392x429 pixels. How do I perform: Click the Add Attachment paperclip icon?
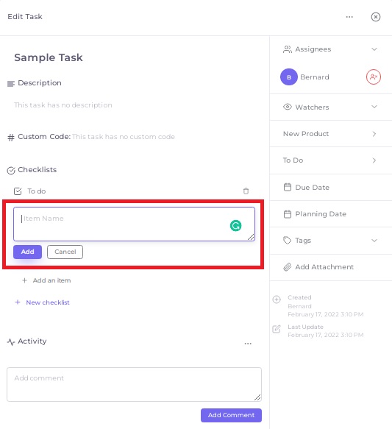(x=287, y=267)
